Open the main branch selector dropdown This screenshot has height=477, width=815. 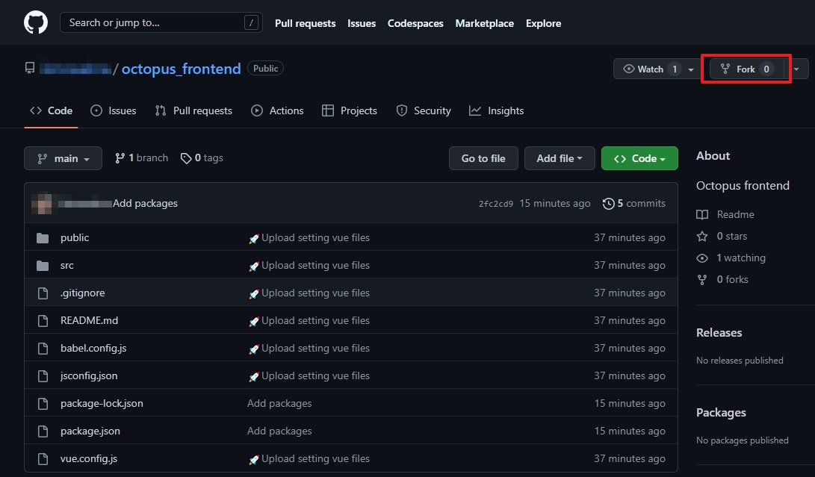pos(63,158)
